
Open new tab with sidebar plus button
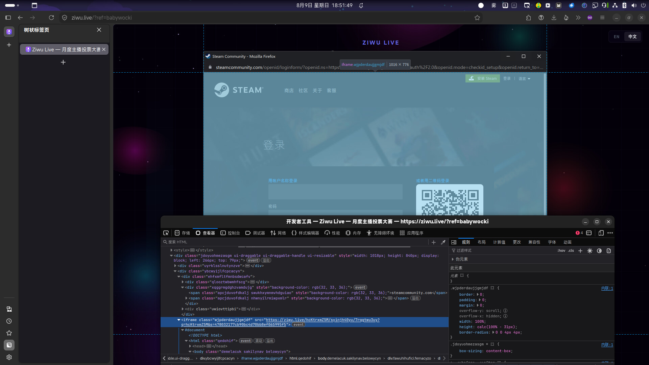tap(9, 45)
